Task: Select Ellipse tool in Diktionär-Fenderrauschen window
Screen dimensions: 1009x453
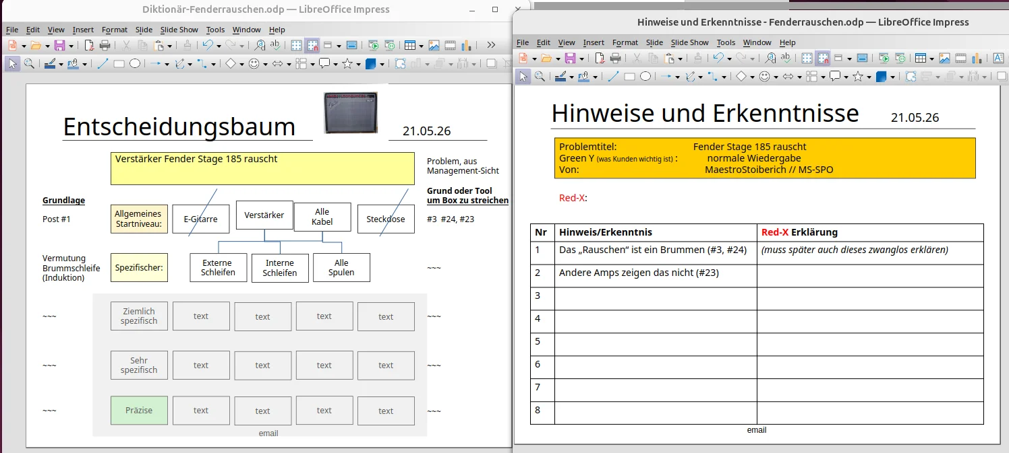Action: tap(135, 64)
